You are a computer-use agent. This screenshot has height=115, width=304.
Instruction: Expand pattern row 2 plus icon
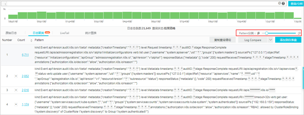(16, 76)
